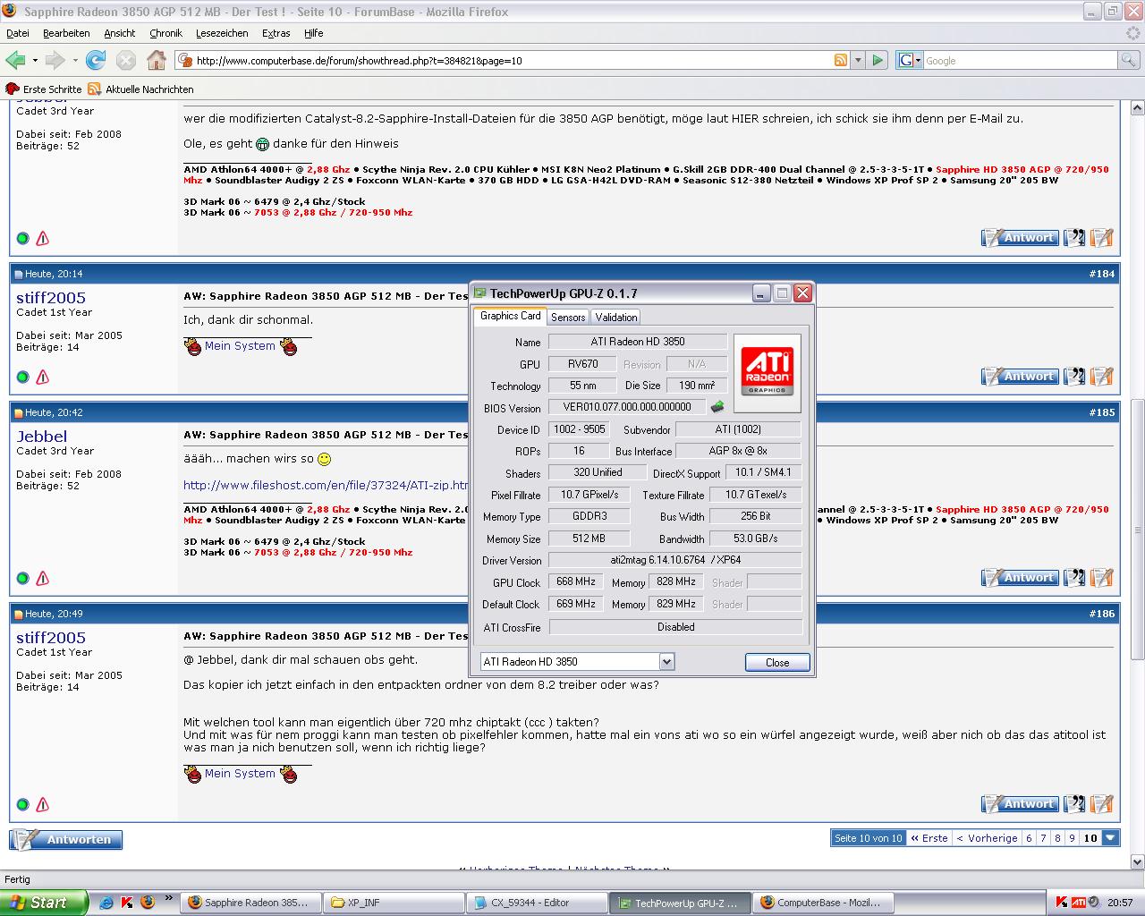Open the Bearbeiten menu
This screenshot has width=1145, height=916.
pos(66,33)
